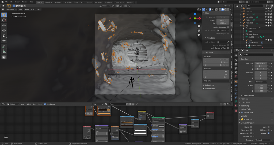Hide the Mesh.001 object with its eye icon
Screen dimensions: 274x145
pos(266,23)
